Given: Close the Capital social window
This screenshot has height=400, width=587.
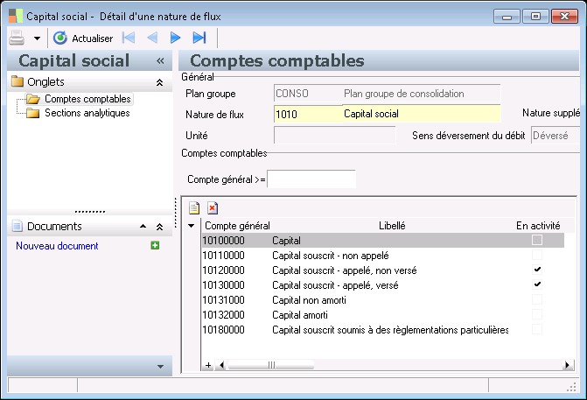Looking at the screenshot, I should click(x=564, y=17).
